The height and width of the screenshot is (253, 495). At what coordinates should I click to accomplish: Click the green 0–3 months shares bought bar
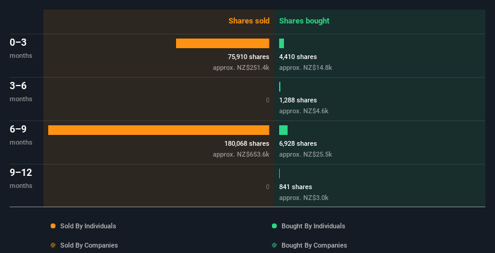[x=282, y=43]
